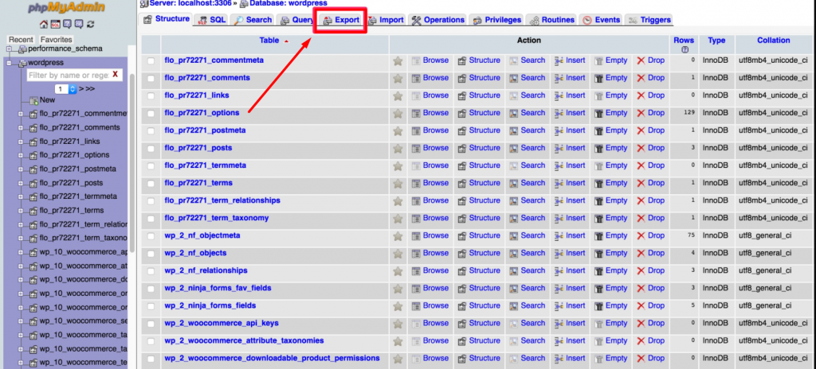Screen dimensions: 816x369
Task: Switch to the Import tab
Action: click(386, 20)
